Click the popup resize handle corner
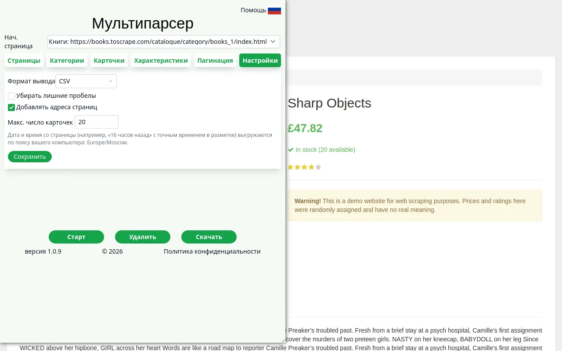The width and height of the screenshot is (562, 351). 283,340
